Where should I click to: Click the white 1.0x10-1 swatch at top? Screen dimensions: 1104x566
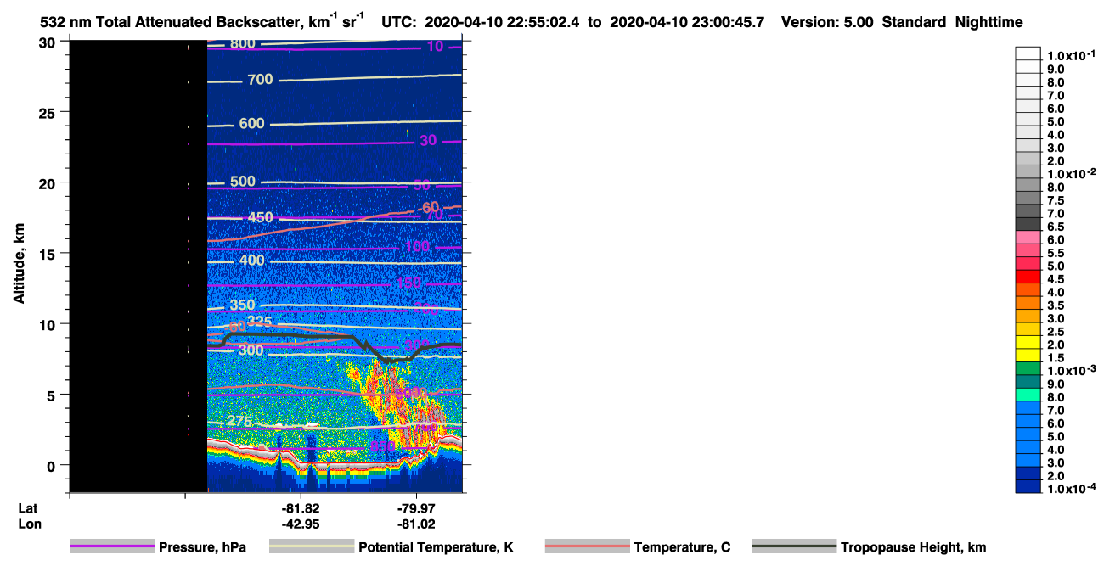pos(1028,53)
